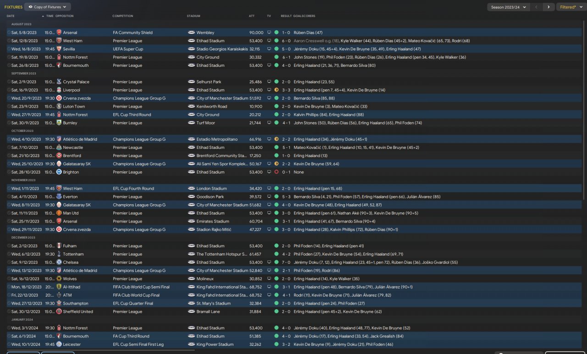The image size is (587, 354).
Task: Click the red result dot on the Brighton row
Action: 276,172
